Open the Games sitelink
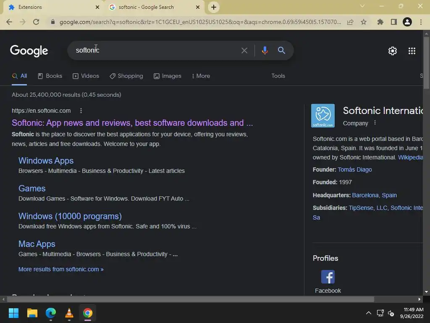 32,188
